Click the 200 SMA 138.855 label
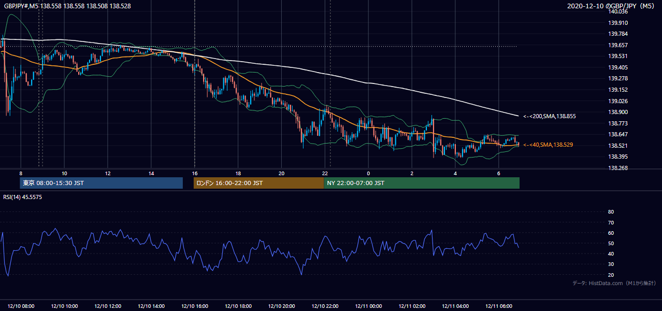 [549, 116]
